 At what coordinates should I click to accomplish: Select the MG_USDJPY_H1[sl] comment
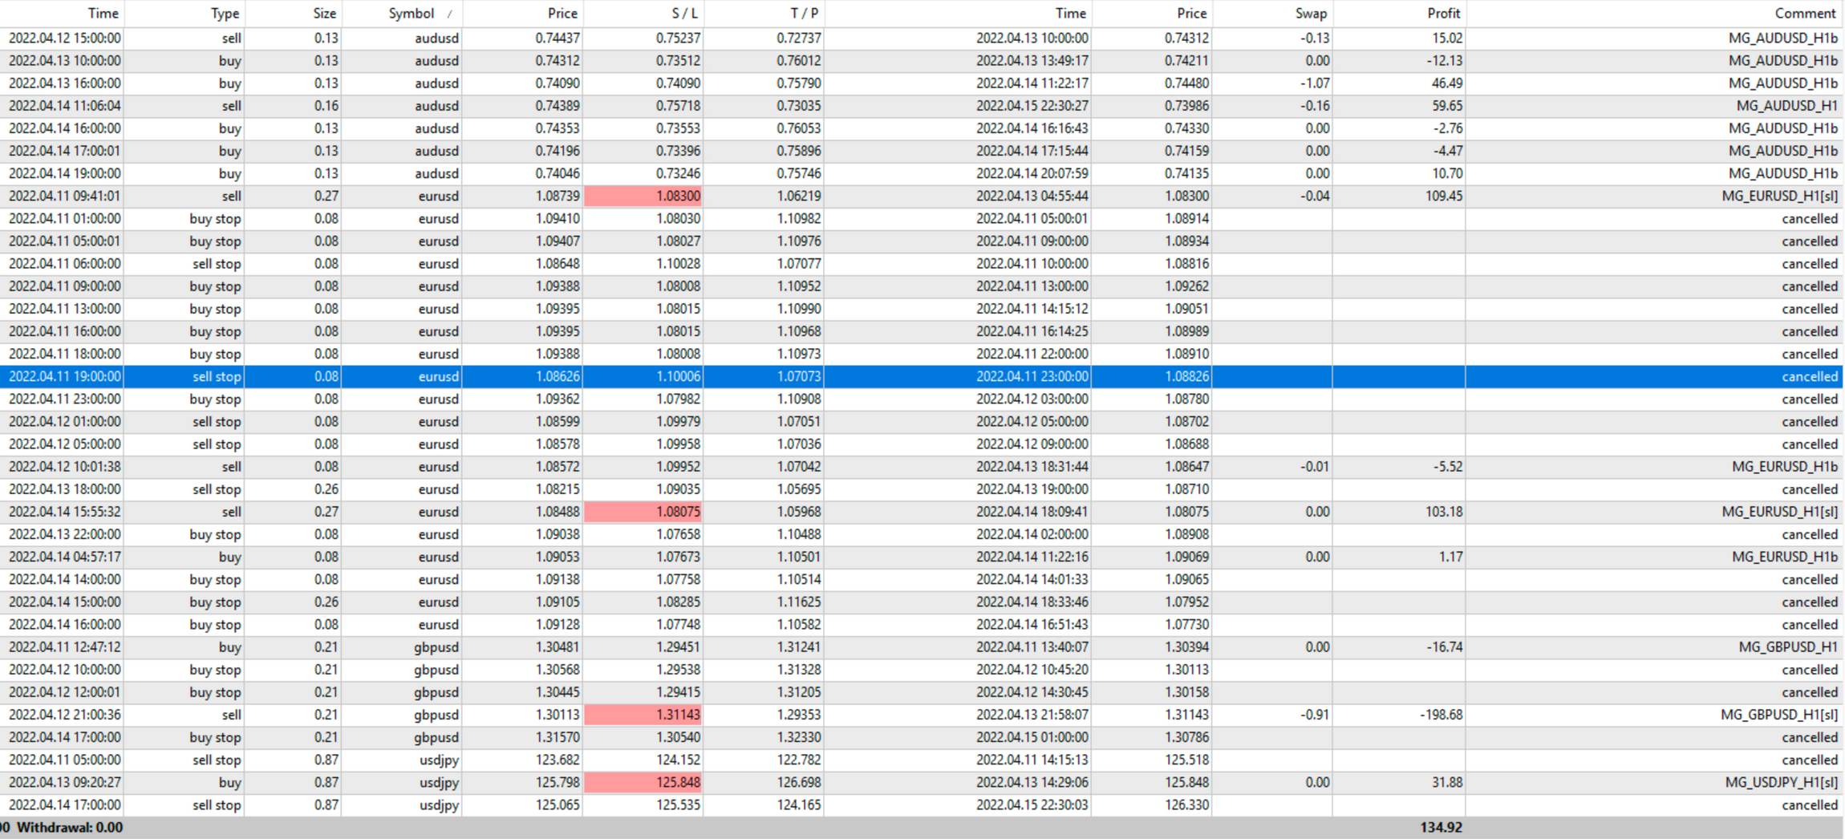1782,782
